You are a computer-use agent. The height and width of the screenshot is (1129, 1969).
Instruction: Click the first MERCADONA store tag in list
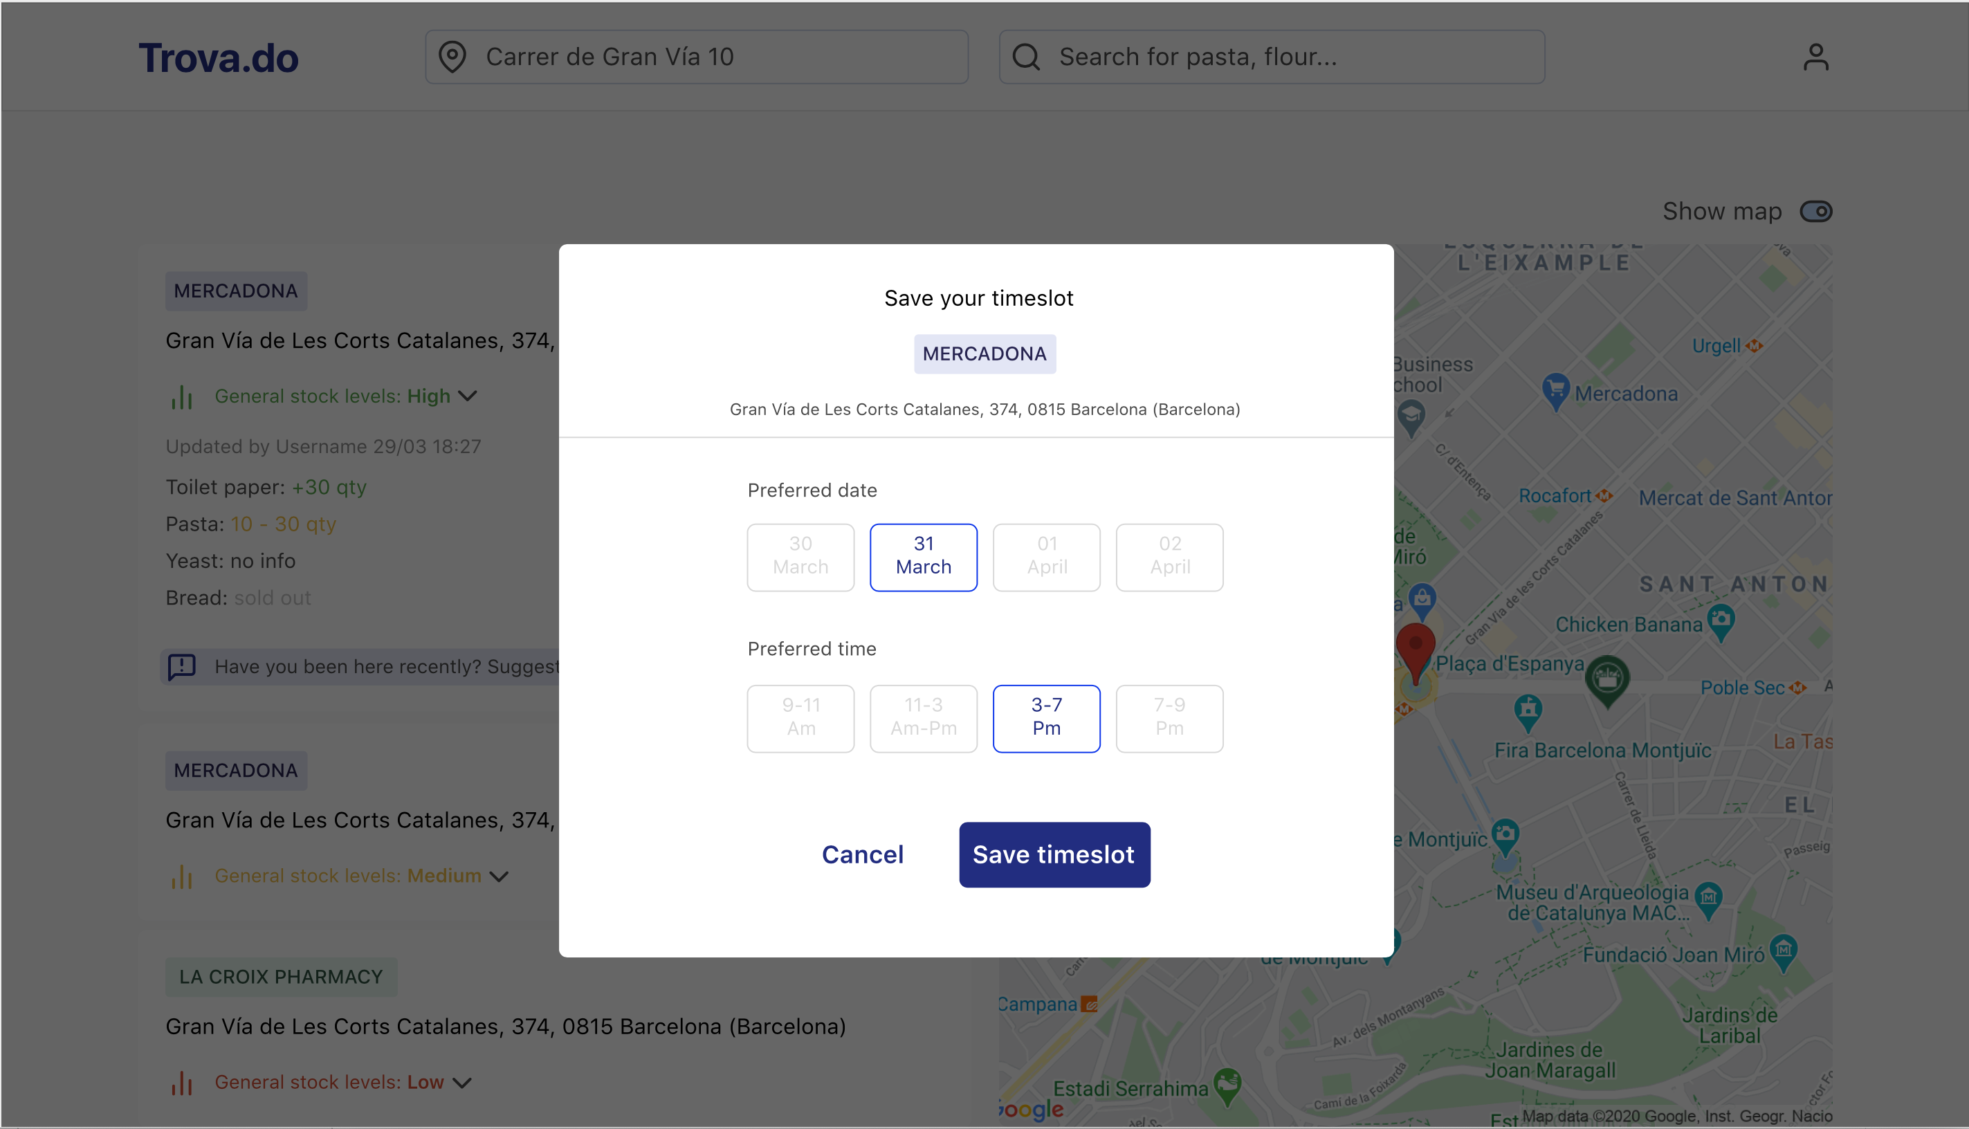(x=236, y=291)
